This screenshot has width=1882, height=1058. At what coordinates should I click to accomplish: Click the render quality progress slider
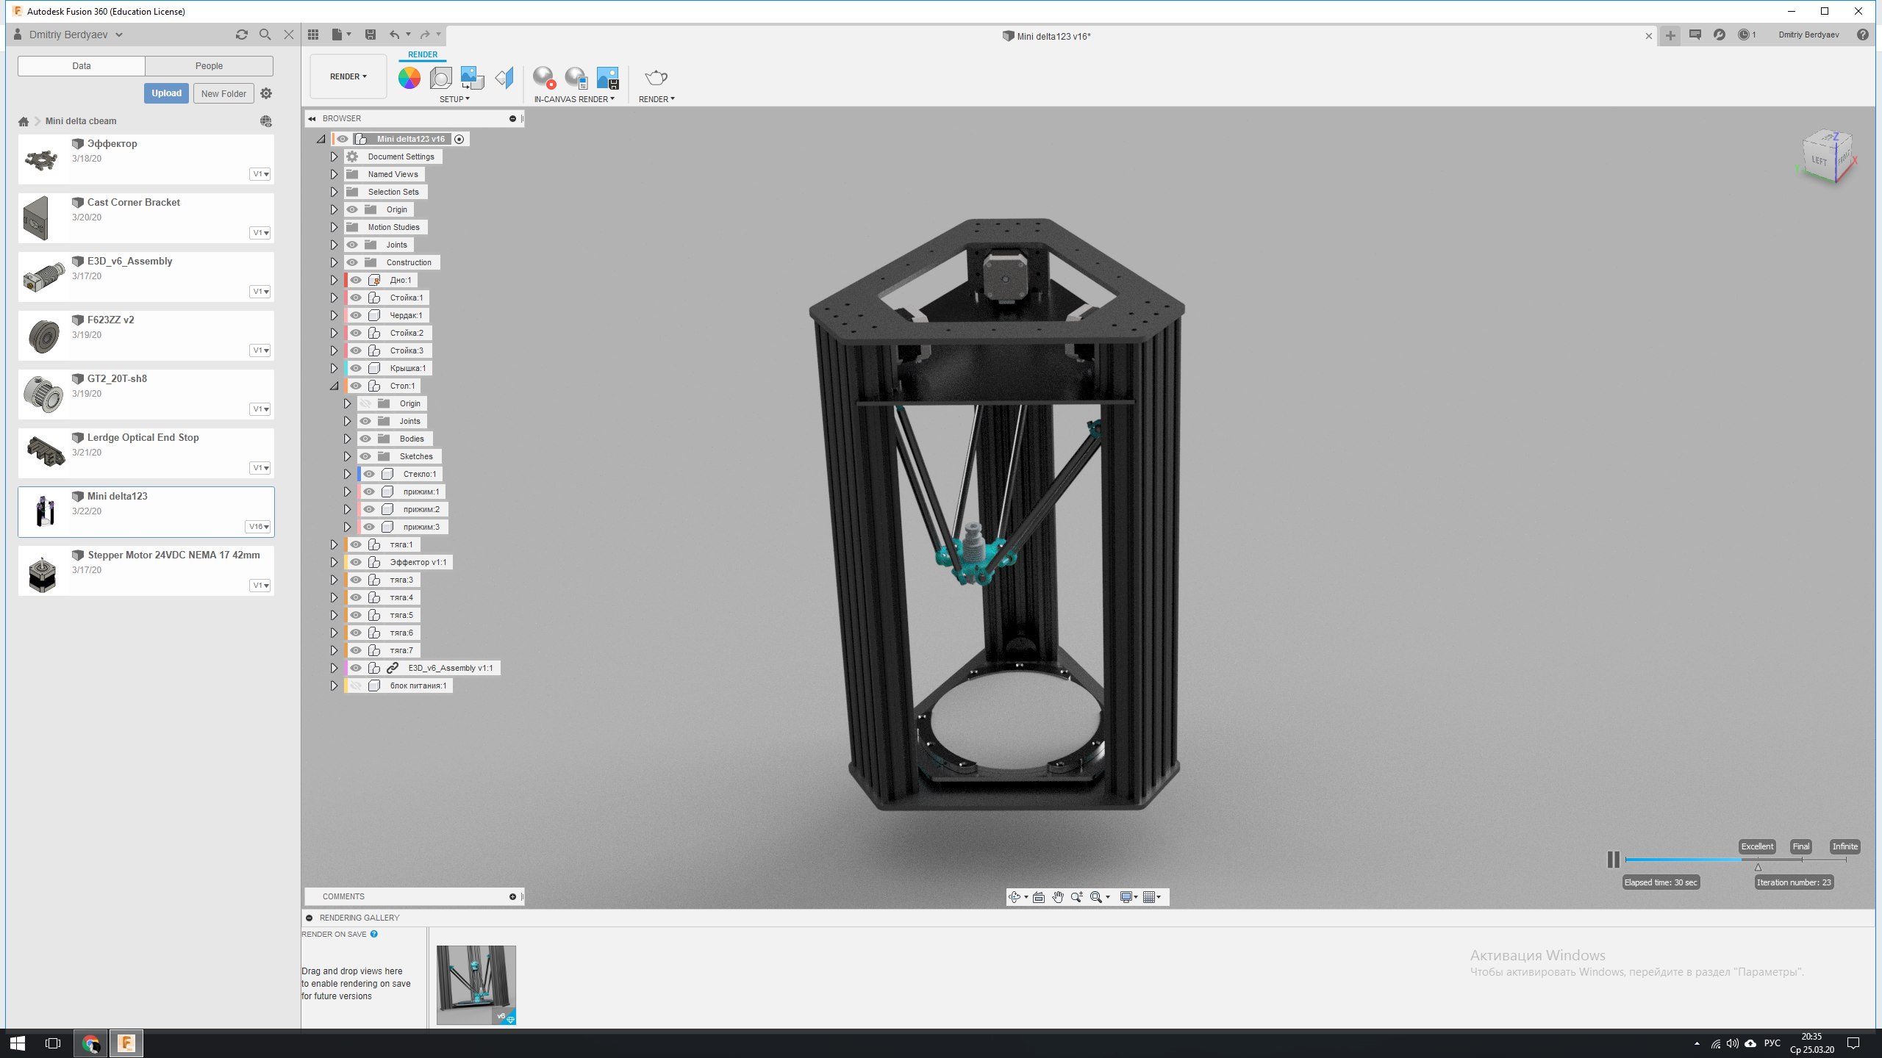point(1736,860)
